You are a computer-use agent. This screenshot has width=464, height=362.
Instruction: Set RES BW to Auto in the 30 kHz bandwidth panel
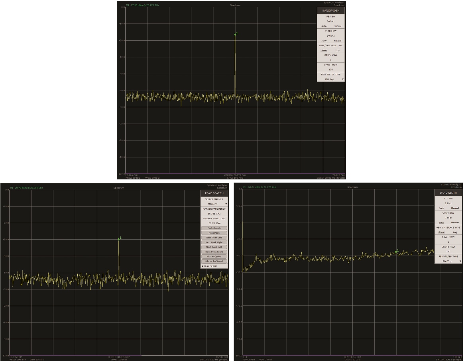[324, 26]
